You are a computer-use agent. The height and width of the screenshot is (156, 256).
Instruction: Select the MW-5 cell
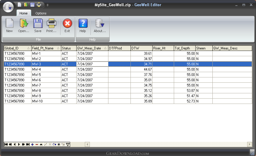point(46,74)
